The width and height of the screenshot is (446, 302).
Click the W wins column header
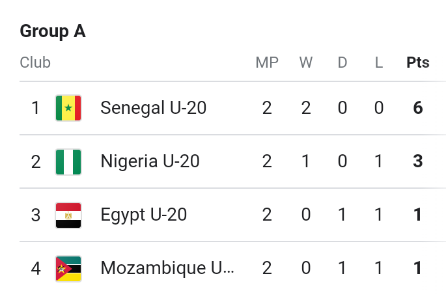point(306,62)
